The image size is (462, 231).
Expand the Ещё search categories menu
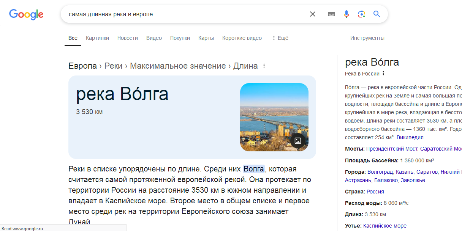tap(280, 38)
